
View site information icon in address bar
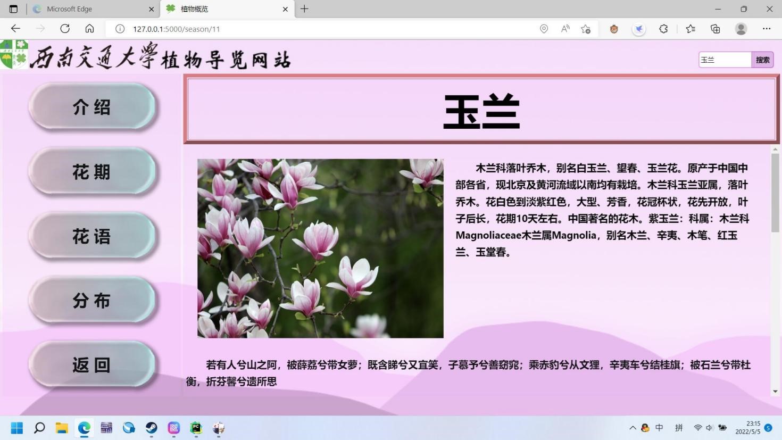(x=120, y=29)
